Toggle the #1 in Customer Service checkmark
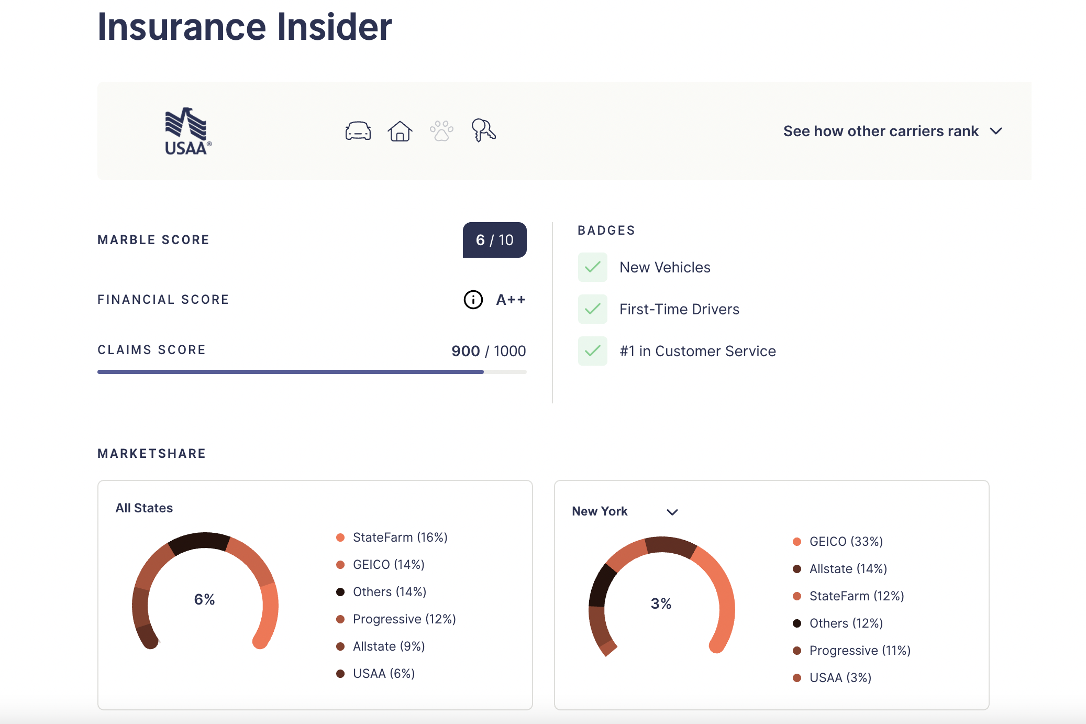 pyautogui.click(x=593, y=351)
